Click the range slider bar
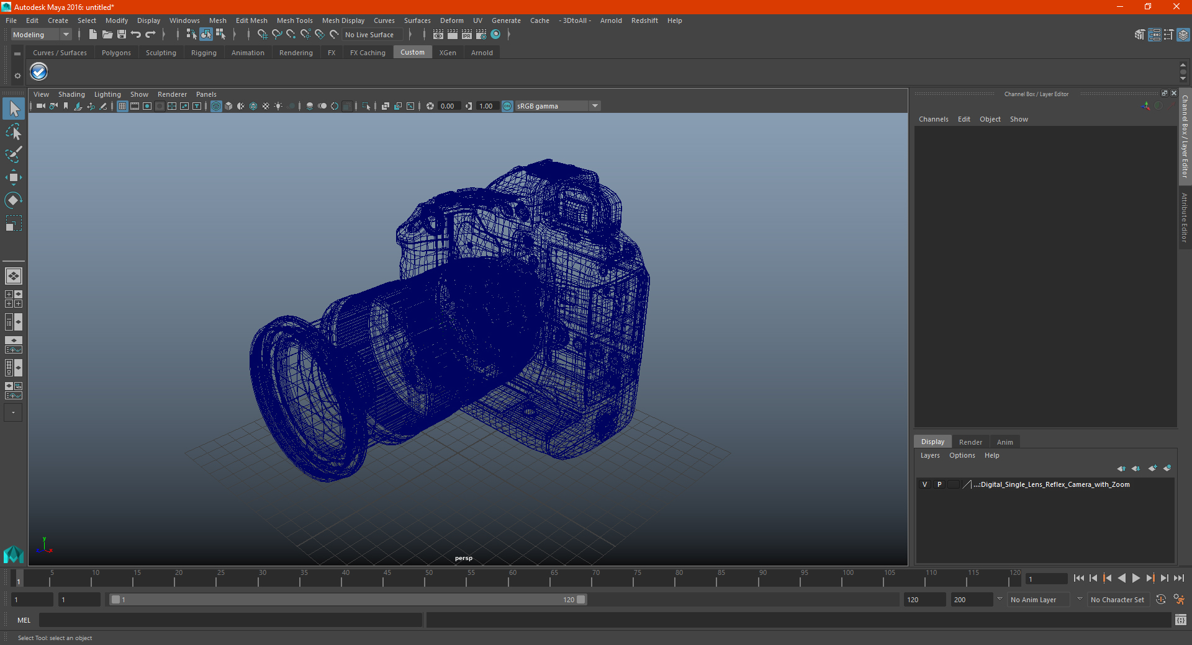This screenshot has width=1192, height=645. 348,600
